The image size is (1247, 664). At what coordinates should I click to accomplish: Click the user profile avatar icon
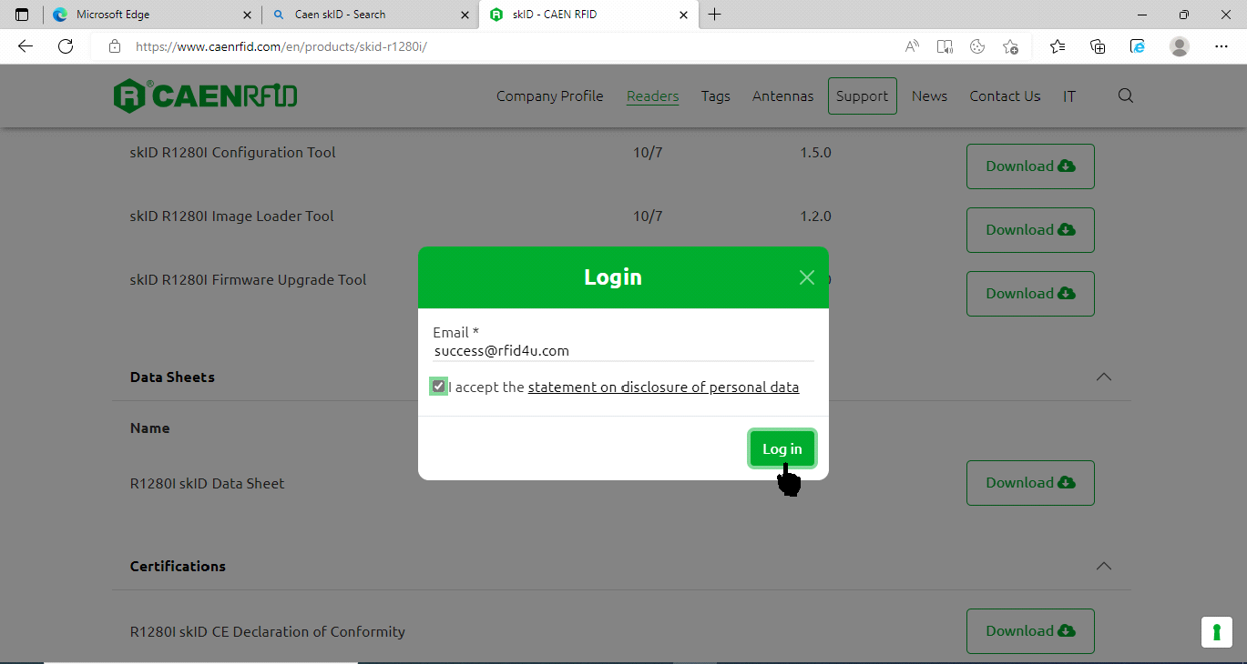coord(1179,46)
